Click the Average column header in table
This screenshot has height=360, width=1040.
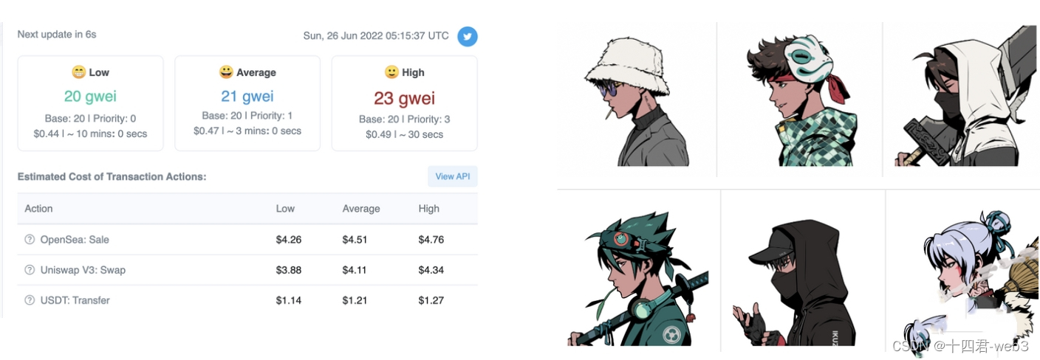tap(361, 209)
